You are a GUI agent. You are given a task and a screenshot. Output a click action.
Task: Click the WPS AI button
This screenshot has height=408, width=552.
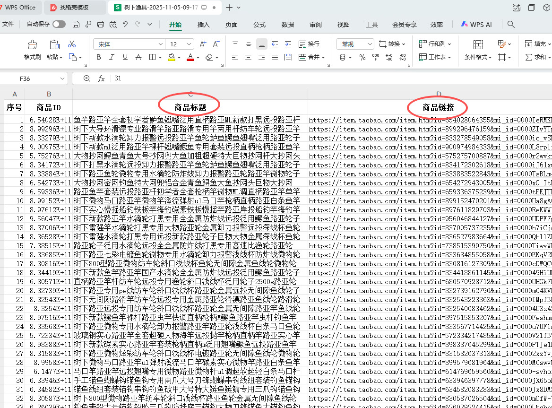(x=476, y=25)
